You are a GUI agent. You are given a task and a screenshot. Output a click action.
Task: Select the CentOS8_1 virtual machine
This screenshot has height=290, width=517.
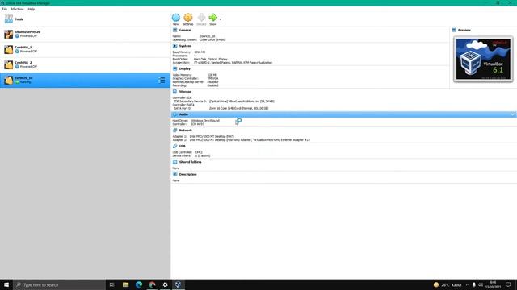(85, 49)
